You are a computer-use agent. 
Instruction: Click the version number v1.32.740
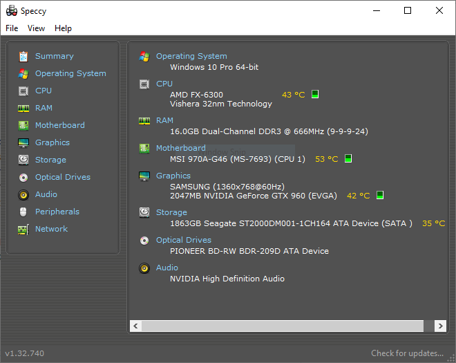(25, 353)
